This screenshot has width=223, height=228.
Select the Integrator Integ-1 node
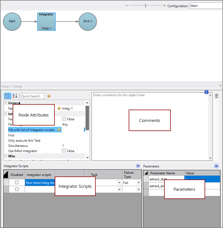coord(46,22)
